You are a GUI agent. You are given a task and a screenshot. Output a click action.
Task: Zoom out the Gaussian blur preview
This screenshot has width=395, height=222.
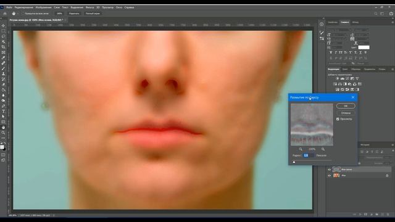point(301,149)
